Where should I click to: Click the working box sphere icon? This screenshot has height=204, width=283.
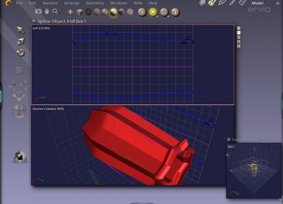pos(20,157)
